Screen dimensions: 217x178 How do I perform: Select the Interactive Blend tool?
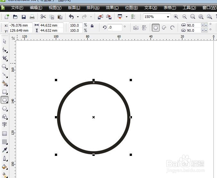[x=4, y=142]
